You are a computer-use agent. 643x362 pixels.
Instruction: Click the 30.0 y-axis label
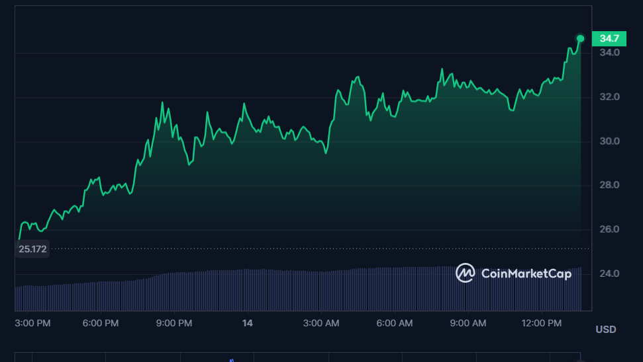[x=609, y=141]
